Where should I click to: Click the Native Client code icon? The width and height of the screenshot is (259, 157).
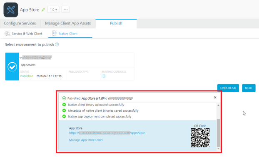pyautogui.click(x=54, y=33)
